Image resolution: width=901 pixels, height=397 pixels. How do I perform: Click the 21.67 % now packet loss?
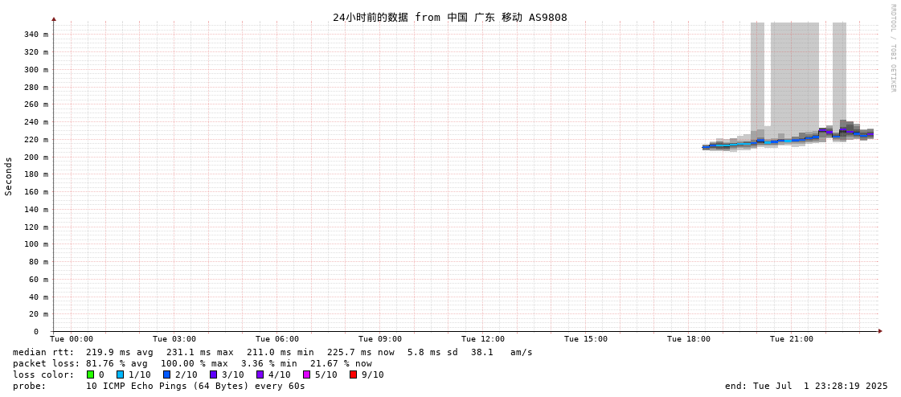(x=341, y=364)
